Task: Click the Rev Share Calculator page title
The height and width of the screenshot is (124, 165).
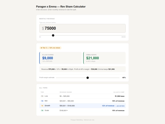Action: coord(61,6)
